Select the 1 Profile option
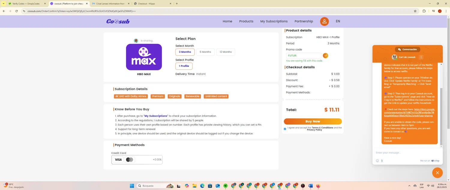450x190 pixels. pos(184,66)
